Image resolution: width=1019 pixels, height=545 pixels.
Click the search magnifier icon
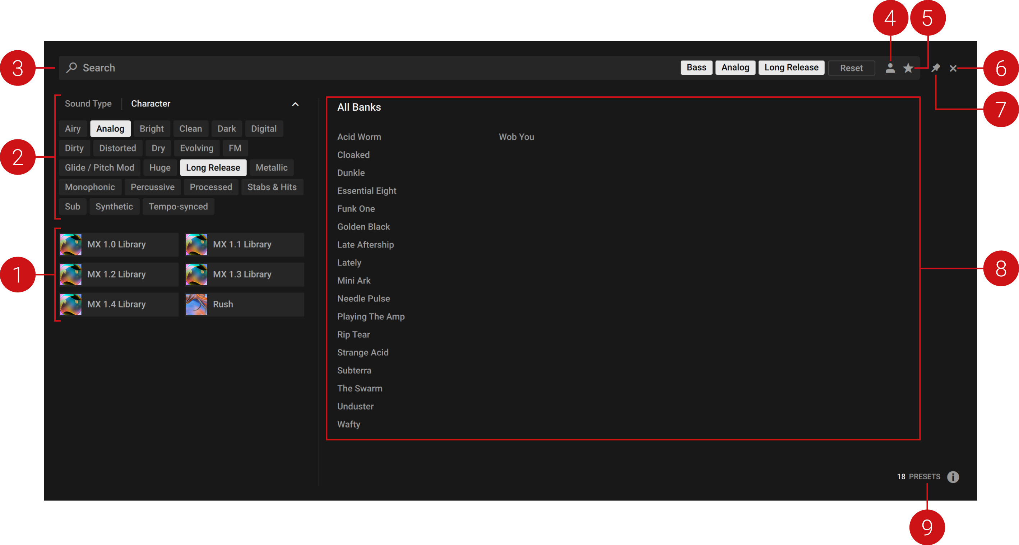[71, 68]
